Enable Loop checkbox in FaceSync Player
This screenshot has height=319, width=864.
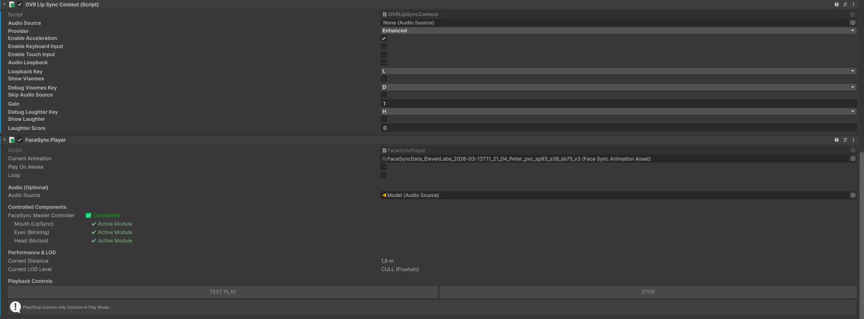pos(383,176)
